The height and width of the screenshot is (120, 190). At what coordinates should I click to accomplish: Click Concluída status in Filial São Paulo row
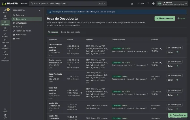116,48
